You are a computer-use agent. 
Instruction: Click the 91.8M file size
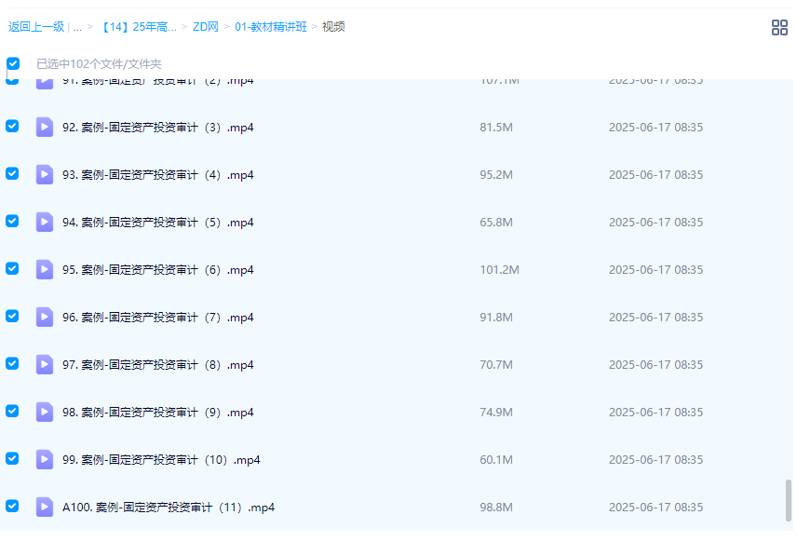click(x=496, y=318)
